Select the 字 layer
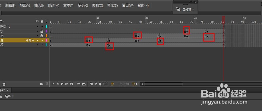 point(2,31)
